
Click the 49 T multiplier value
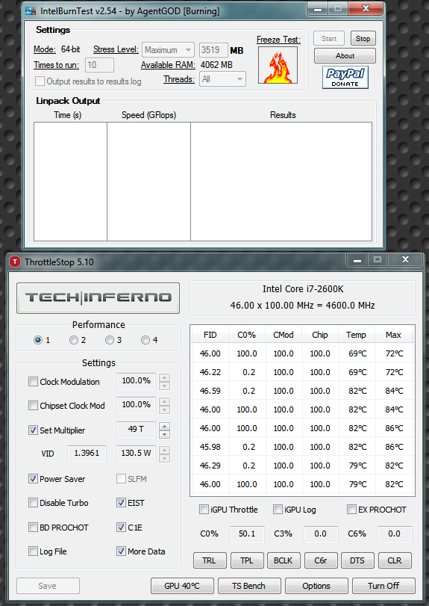point(136,430)
